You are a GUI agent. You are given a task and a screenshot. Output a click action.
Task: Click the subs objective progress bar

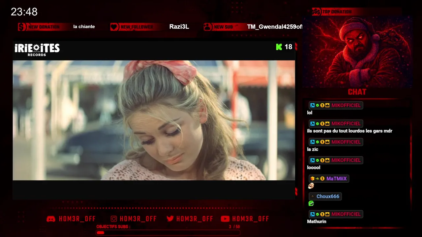[x=168, y=233]
